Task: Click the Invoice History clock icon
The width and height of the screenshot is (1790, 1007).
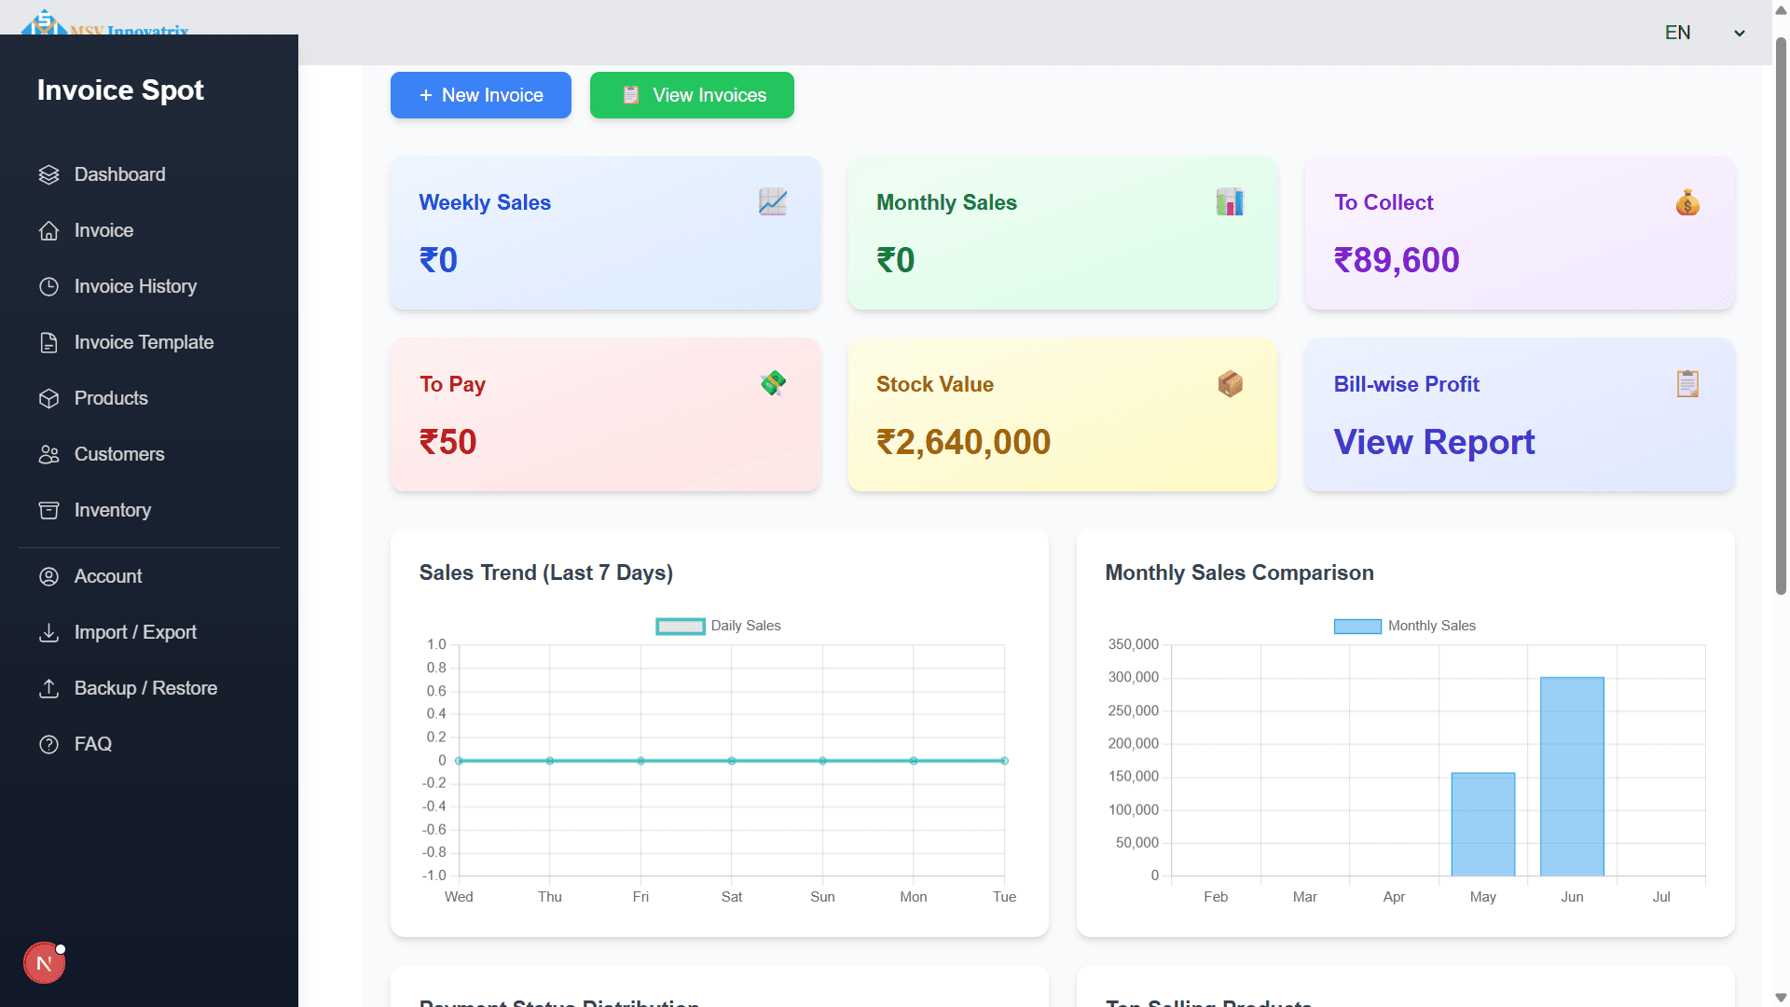Action: 48,286
